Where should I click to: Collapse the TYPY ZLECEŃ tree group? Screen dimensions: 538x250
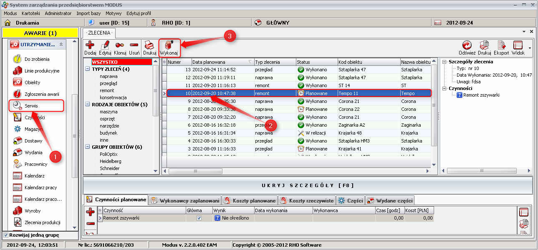click(x=88, y=69)
